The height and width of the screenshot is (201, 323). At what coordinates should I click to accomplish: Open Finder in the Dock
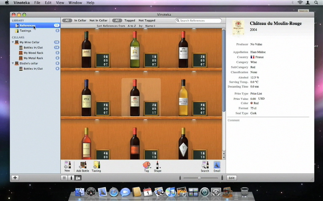click(x=80, y=192)
